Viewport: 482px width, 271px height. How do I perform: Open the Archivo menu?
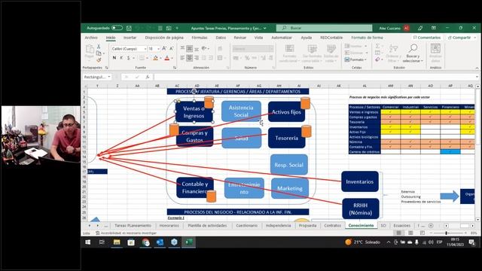click(91, 38)
